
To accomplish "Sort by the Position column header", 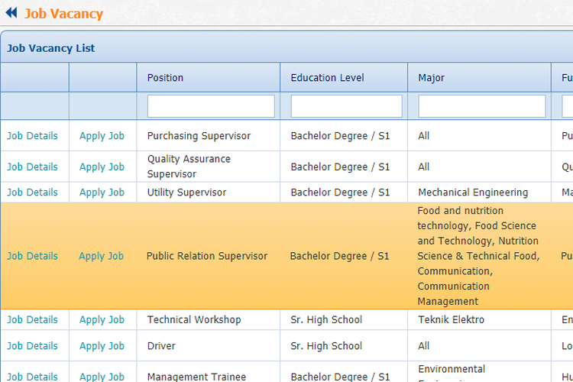I will [165, 77].
